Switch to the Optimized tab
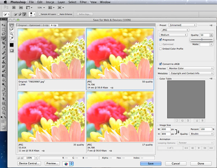The width and height of the screenshot is (217, 168). pos(35,25)
